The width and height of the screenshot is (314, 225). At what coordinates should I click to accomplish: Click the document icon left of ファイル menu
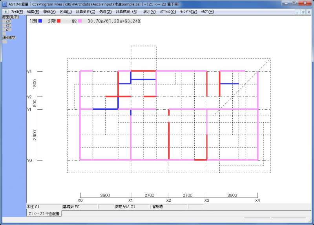click(x=6, y=12)
